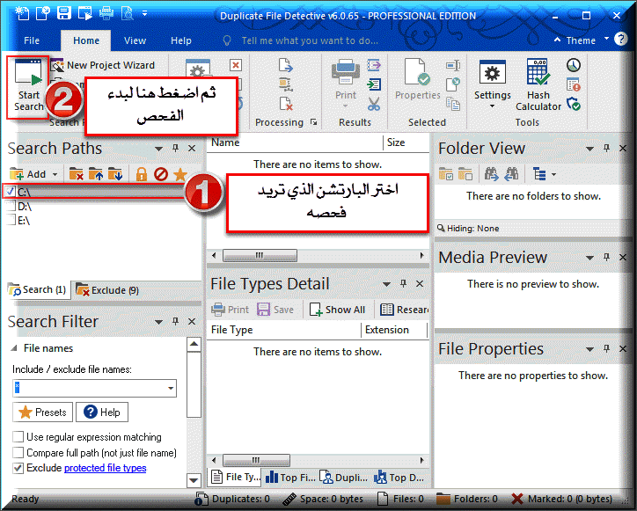
Task: Click the Presets button
Action: coord(42,412)
